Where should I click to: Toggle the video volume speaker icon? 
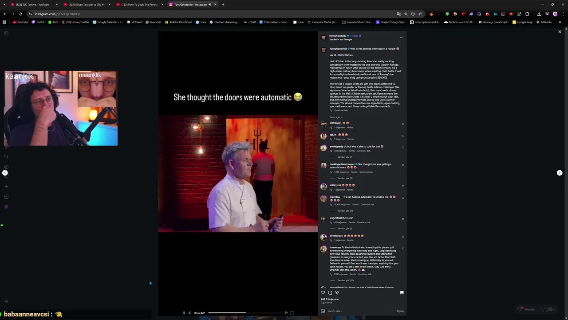pyautogui.click(x=189, y=313)
